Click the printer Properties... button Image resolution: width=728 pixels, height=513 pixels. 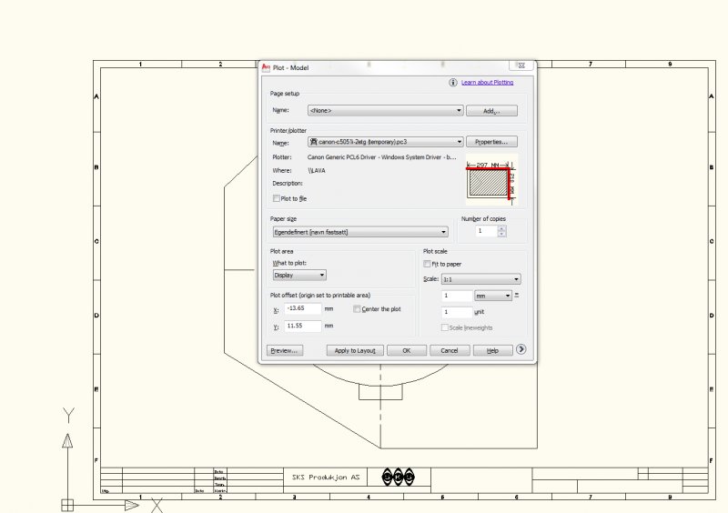(x=491, y=142)
